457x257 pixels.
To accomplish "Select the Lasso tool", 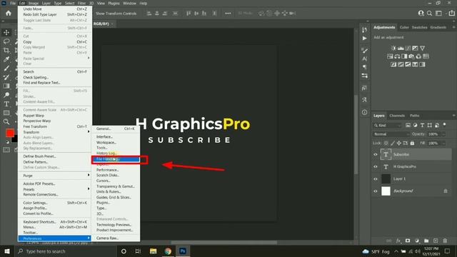I will [x=6, y=41].
